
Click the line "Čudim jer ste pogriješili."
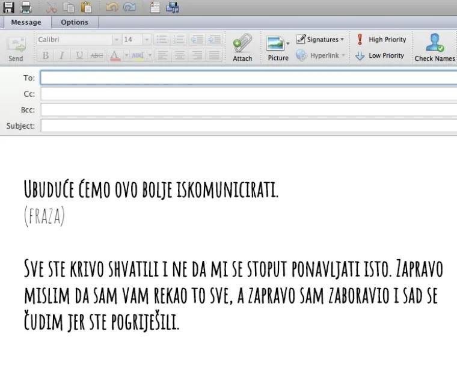101,321
